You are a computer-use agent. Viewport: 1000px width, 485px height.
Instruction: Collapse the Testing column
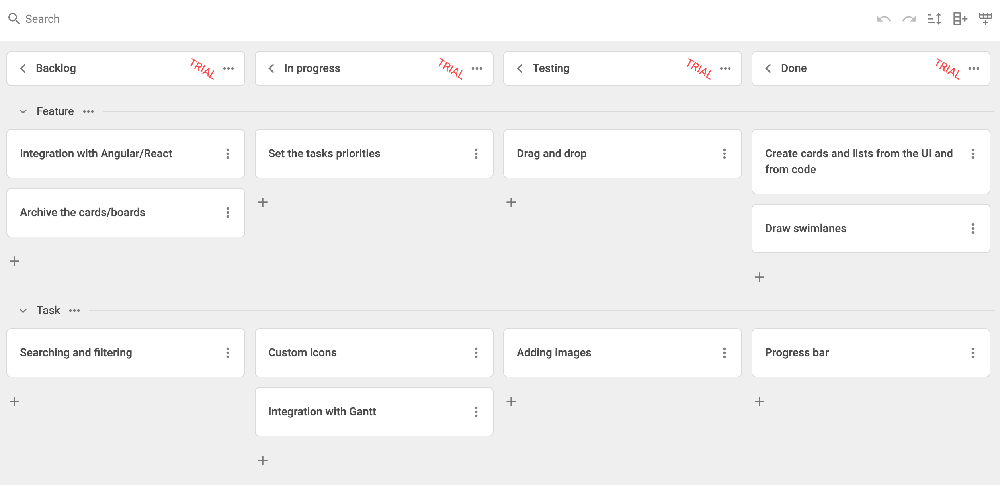[520, 68]
